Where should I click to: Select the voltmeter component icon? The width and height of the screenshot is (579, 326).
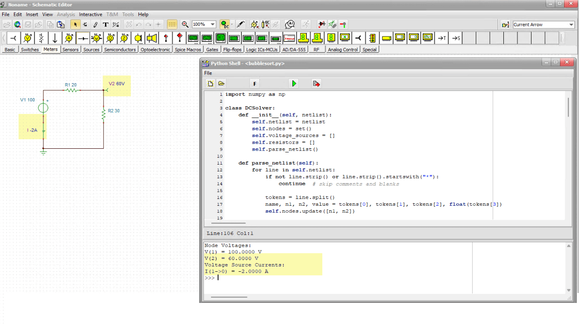pyautogui.click(x=27, y=38)
